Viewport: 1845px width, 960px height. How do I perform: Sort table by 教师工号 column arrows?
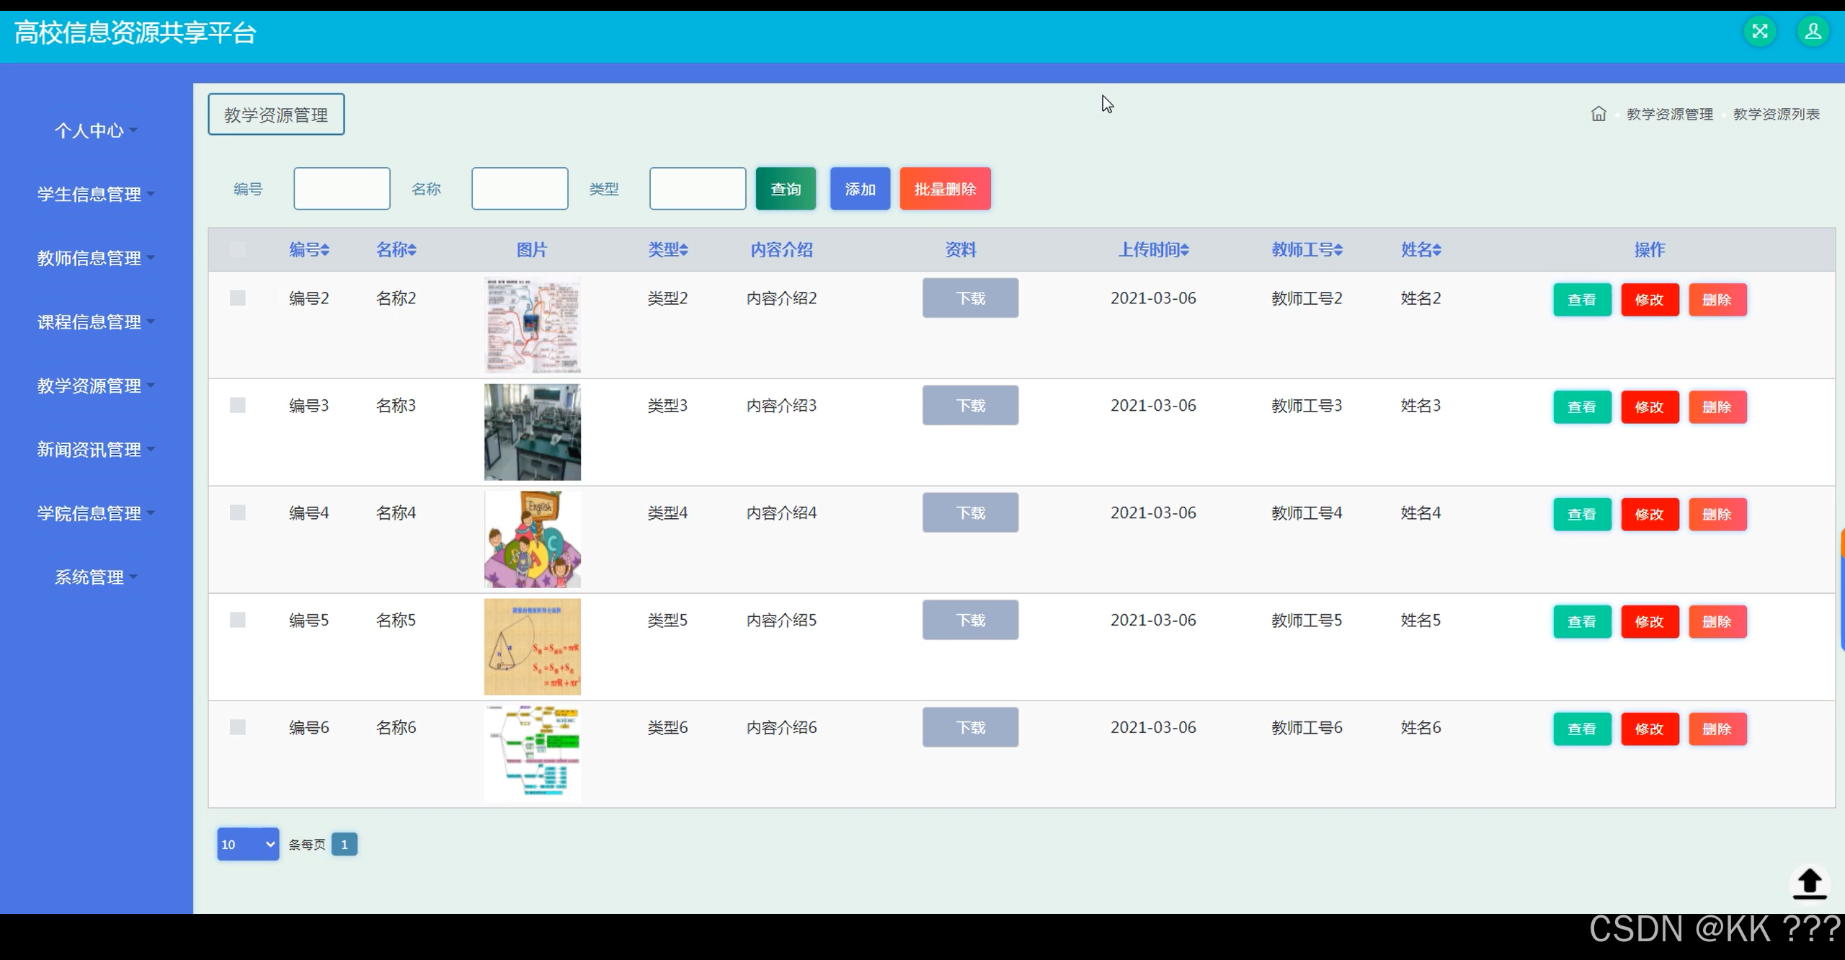click(1338, 250)
